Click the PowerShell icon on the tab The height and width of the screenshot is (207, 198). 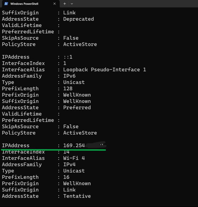[6, 4]
